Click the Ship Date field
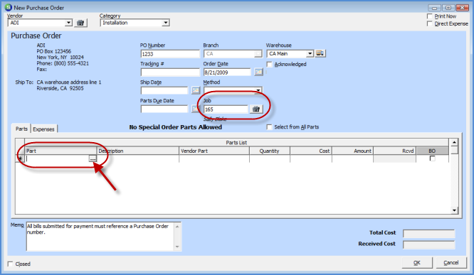 (x=164, y=90)
